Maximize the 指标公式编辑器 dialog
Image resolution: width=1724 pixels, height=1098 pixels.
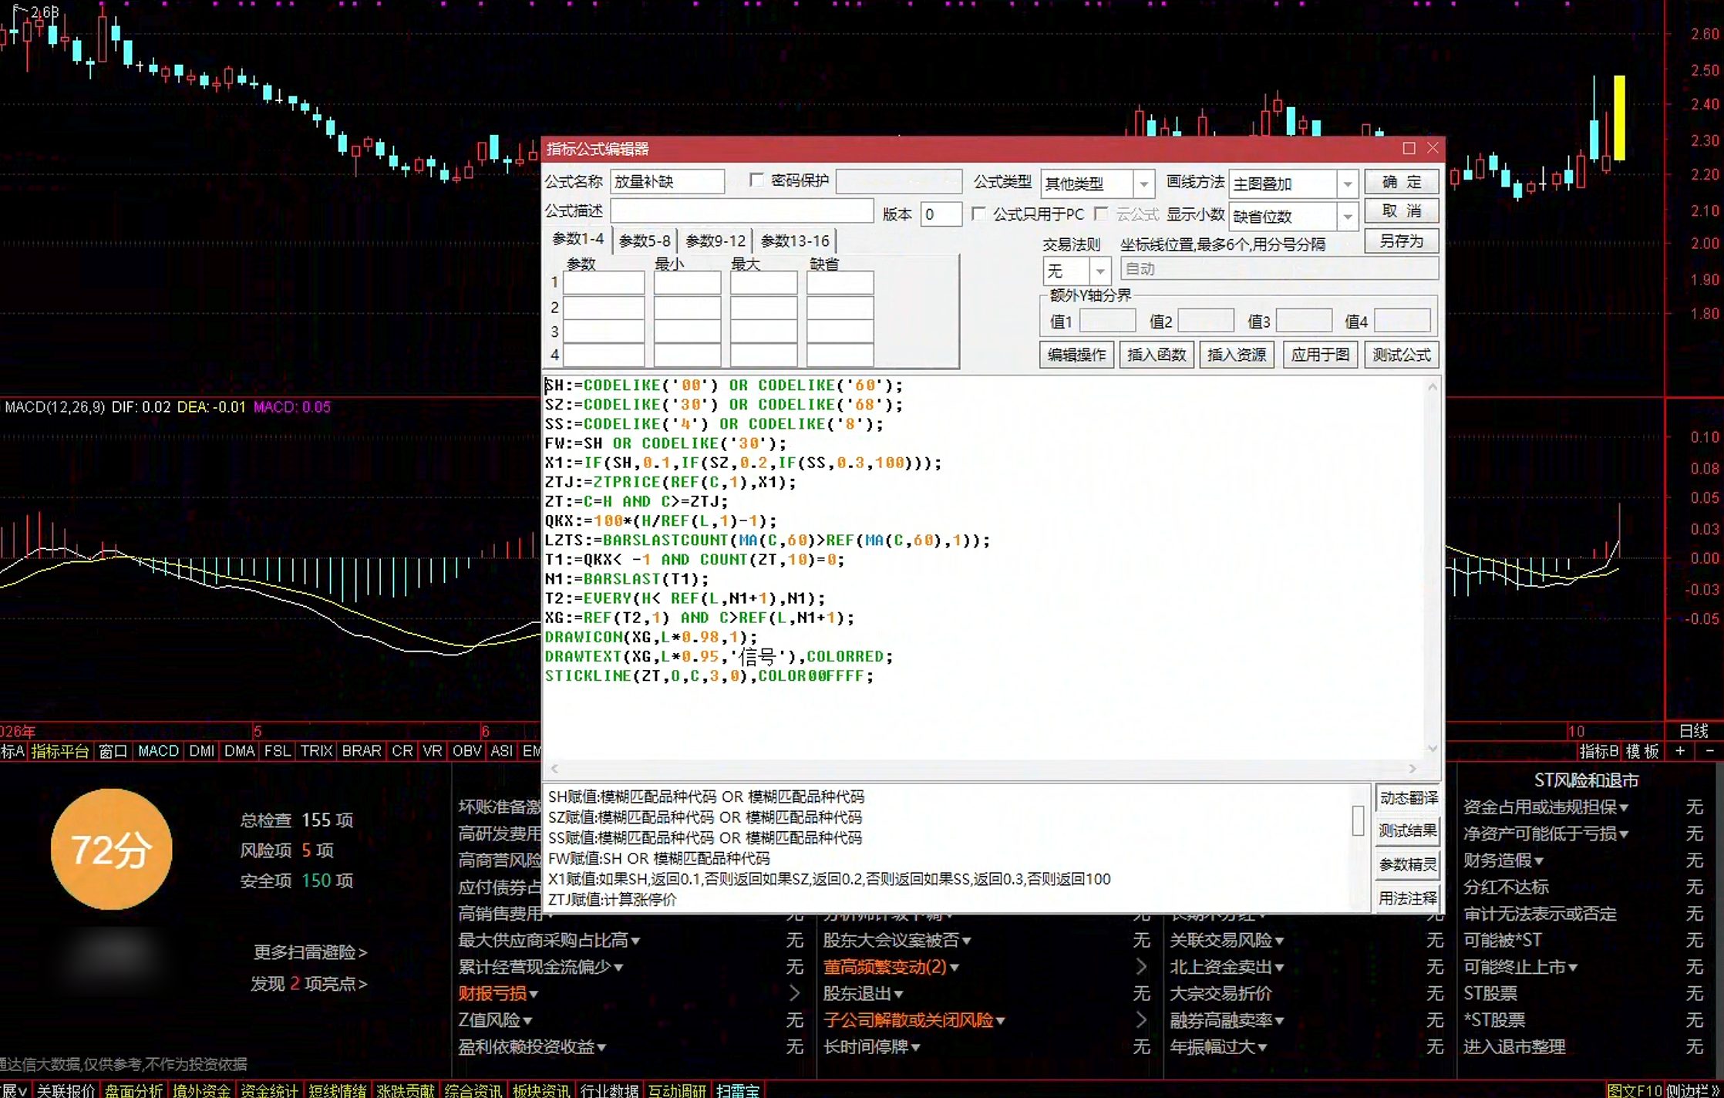1409,148
